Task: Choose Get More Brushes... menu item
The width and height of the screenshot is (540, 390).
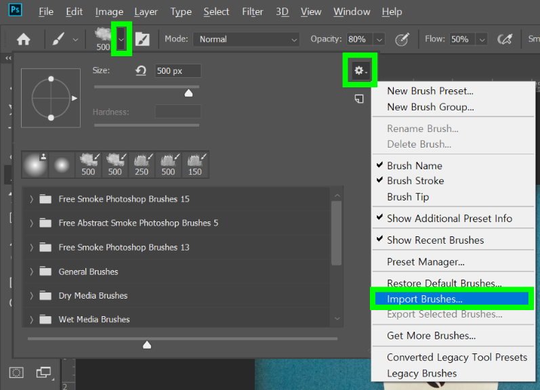Action: [431, 336]
